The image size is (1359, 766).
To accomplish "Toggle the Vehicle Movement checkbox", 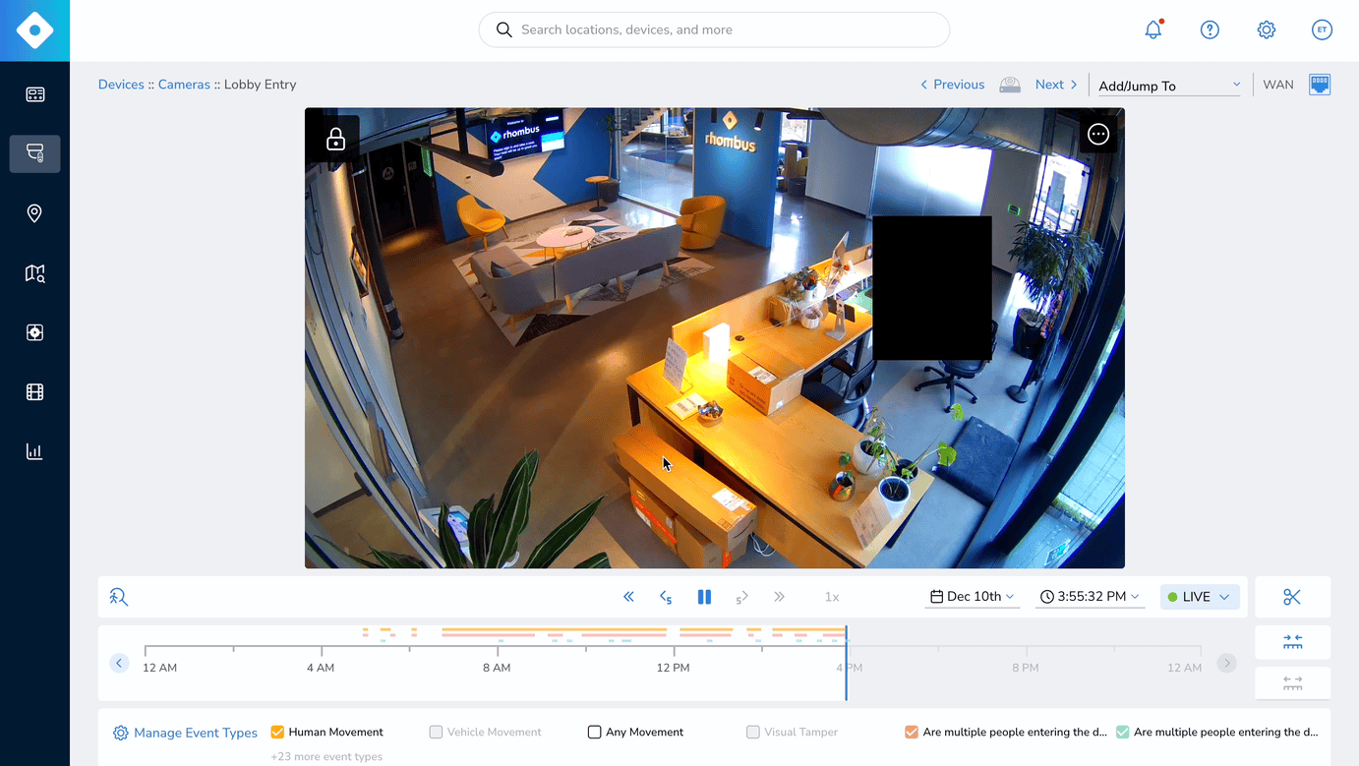I will [436, 732].
